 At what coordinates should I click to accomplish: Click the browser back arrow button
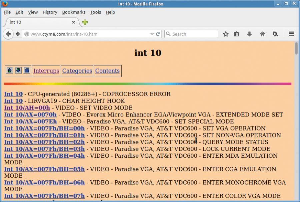click(8, 34)
